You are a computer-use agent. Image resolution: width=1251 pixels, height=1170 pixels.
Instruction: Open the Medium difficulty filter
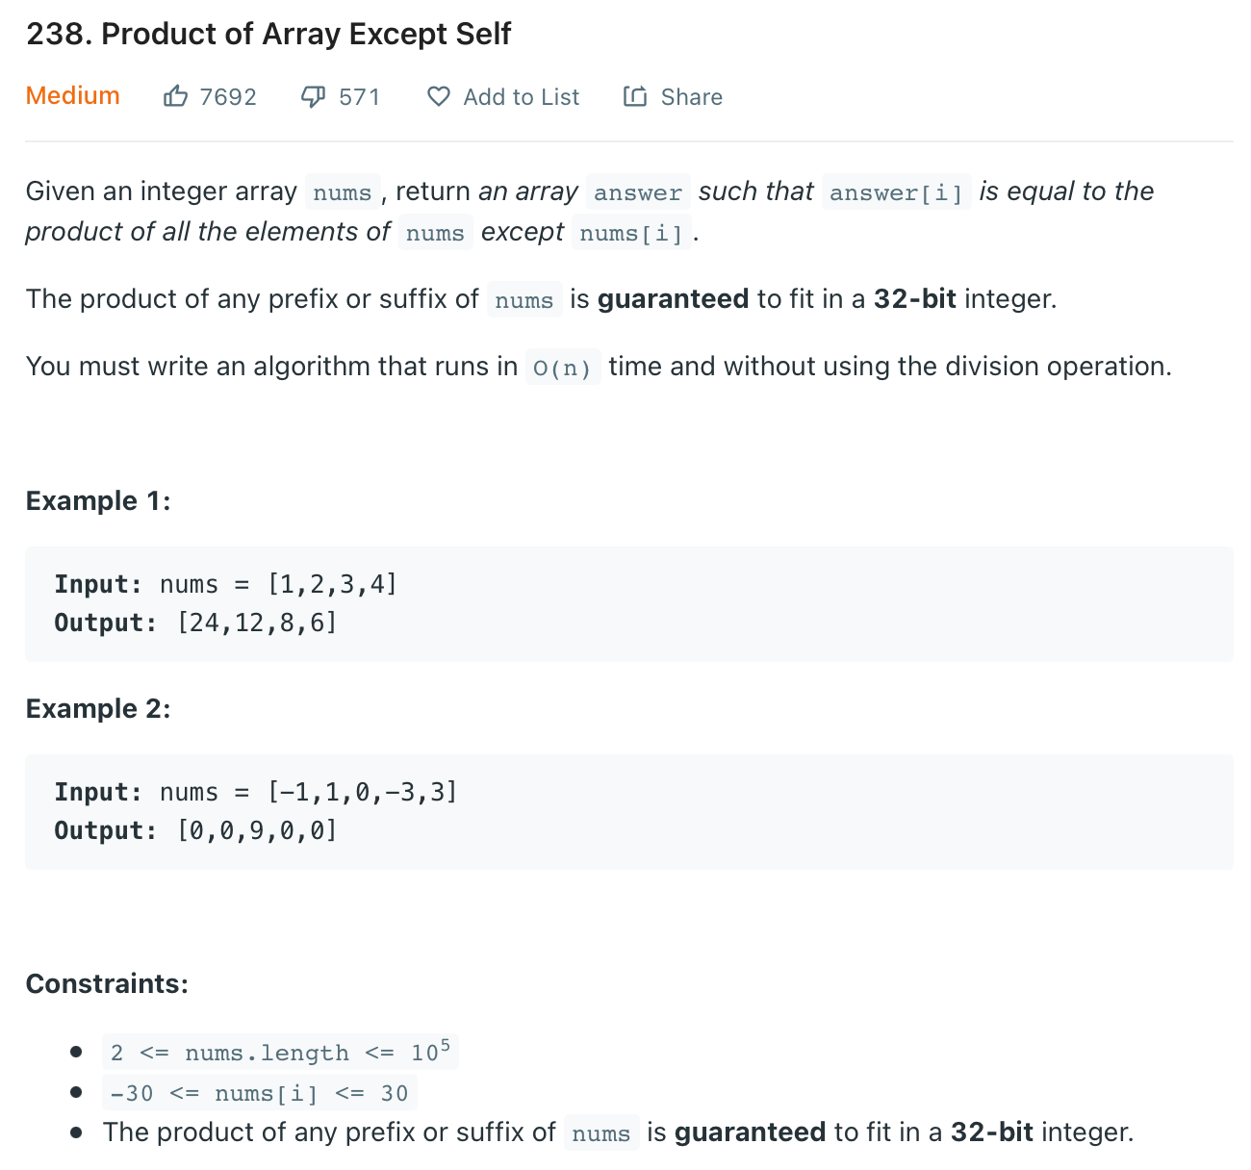point(72,95)
